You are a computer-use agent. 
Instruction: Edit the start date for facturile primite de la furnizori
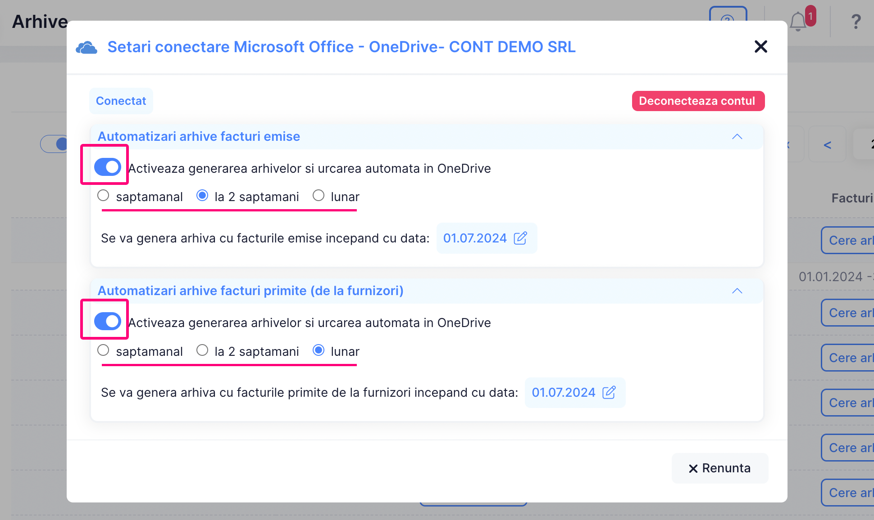(609, 392)
